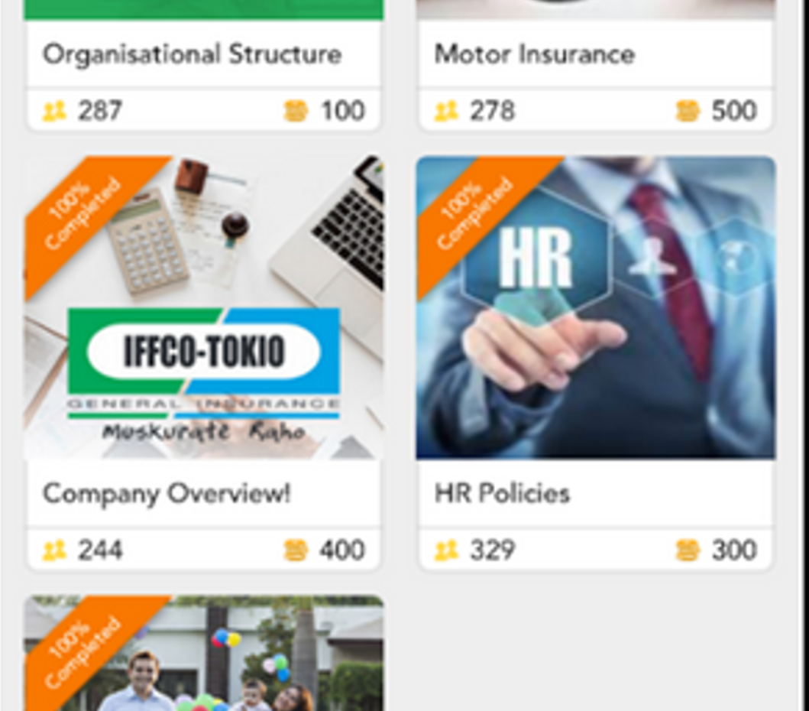The image size is (809, 711).
Task: Select the Company Overview! title
Action: point(167,494)
